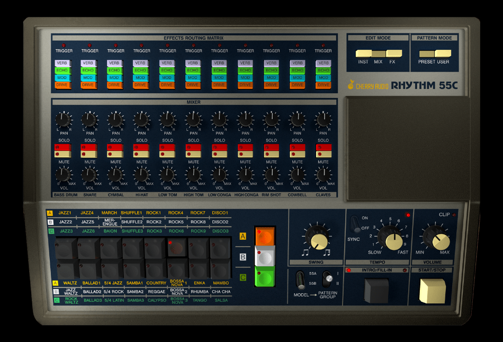Click the Cymbal PAN knob

tap(115, 120)
